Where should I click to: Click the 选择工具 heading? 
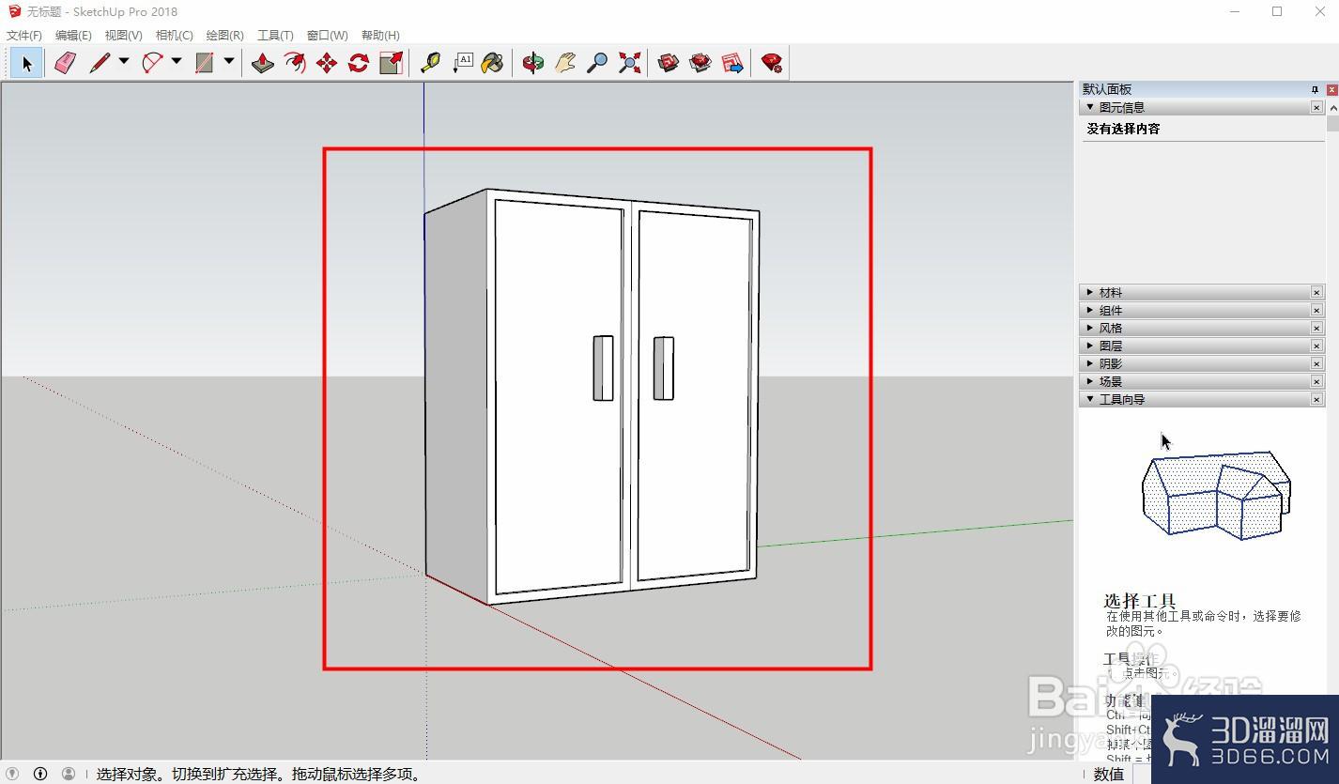click(x=1140, y=601)
